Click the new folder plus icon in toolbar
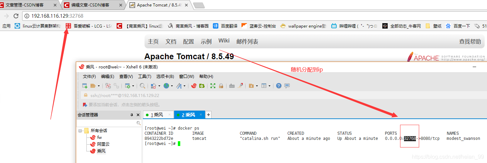487x163 pixels. point(251,86)
